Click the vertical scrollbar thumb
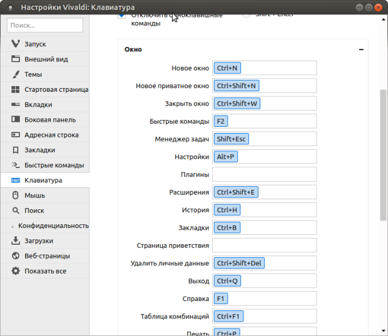 click(383, 153)
